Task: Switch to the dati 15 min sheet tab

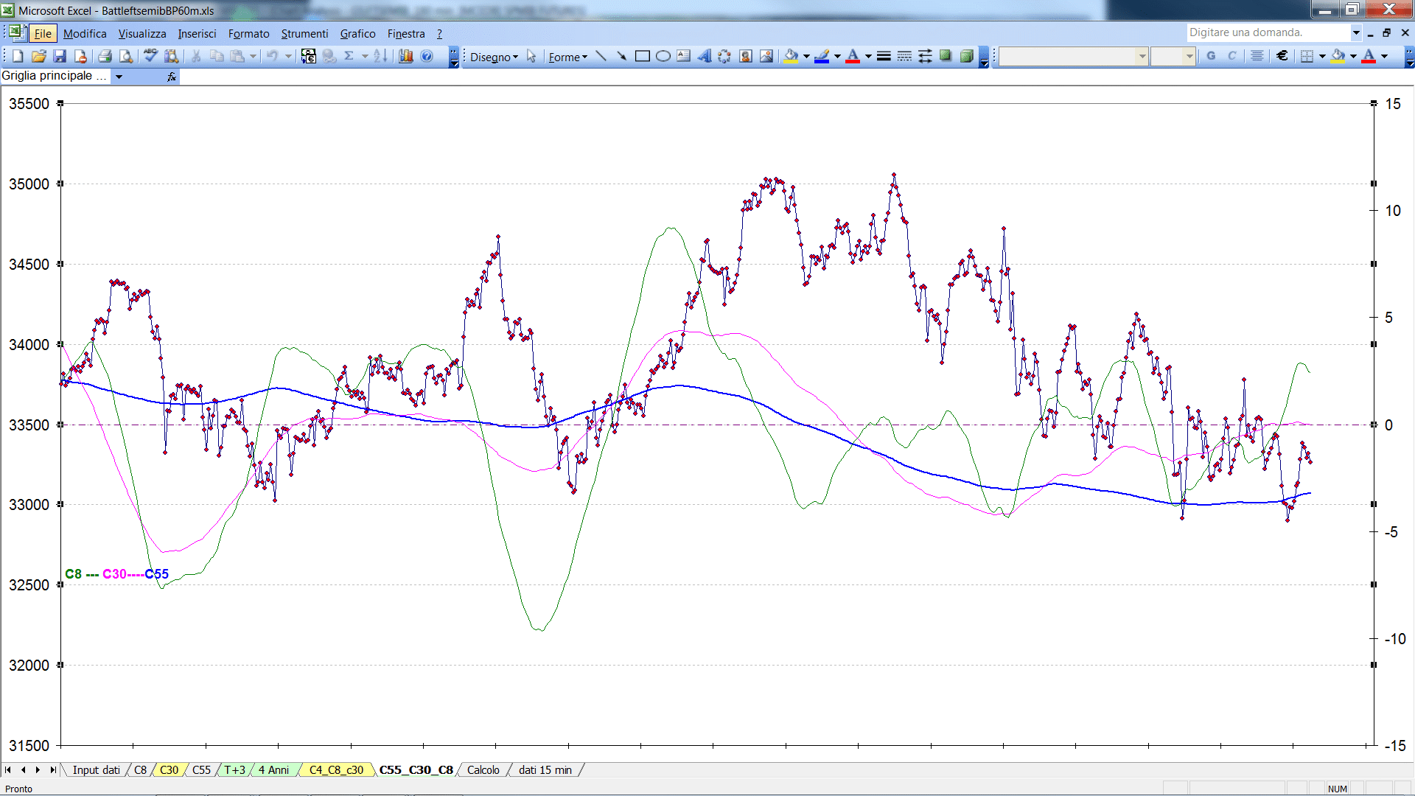Action: [545, 770]
